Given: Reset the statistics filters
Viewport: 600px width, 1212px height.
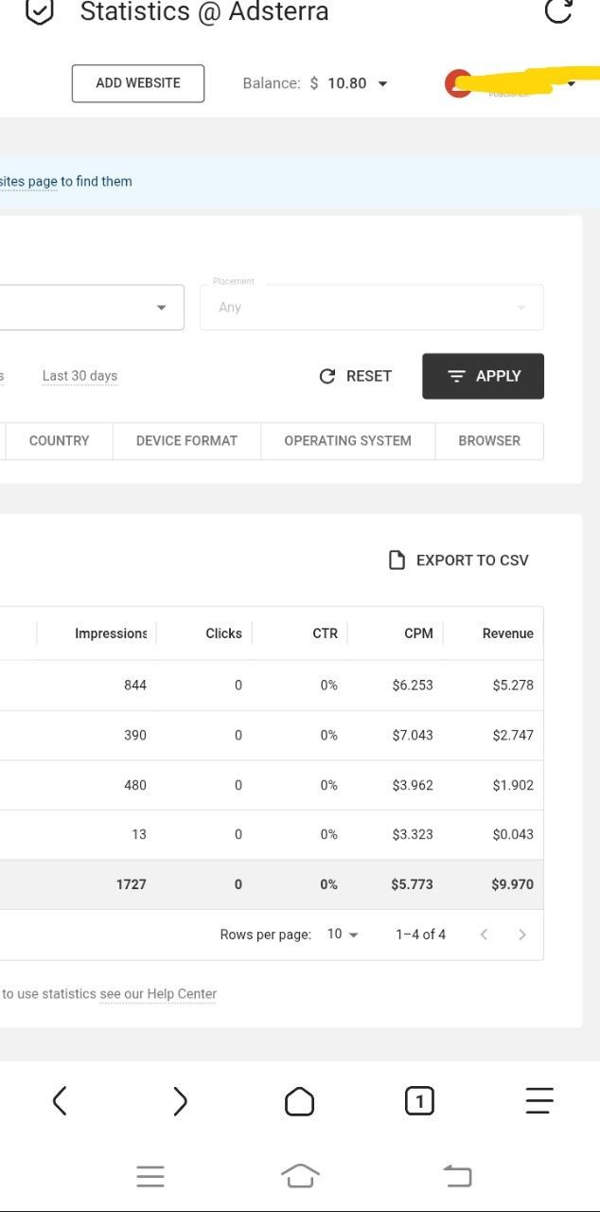Looking at the screenshot, I should coord(356,376).
